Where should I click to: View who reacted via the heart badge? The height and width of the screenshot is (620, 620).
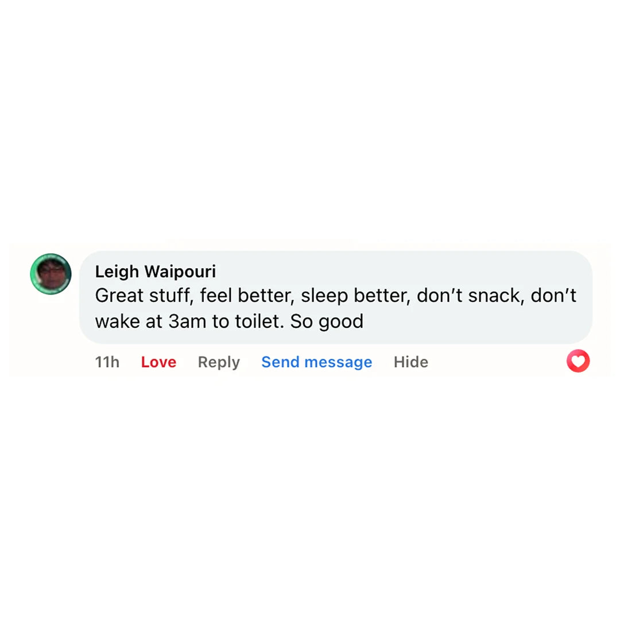pyautogui.click(x=578, y=361)
